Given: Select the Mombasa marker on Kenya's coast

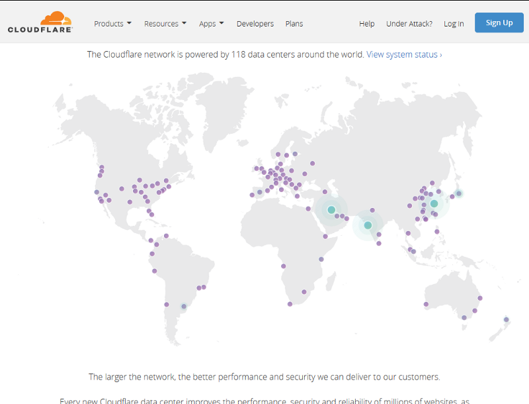Looking at the screenshot, I should point(321,260).
